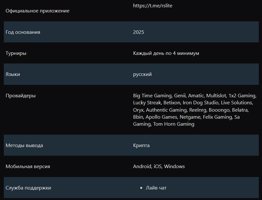Select the provider name "Lucky Streak"
262x200 pixels.
pyautogui.click(x=147, y=103)
